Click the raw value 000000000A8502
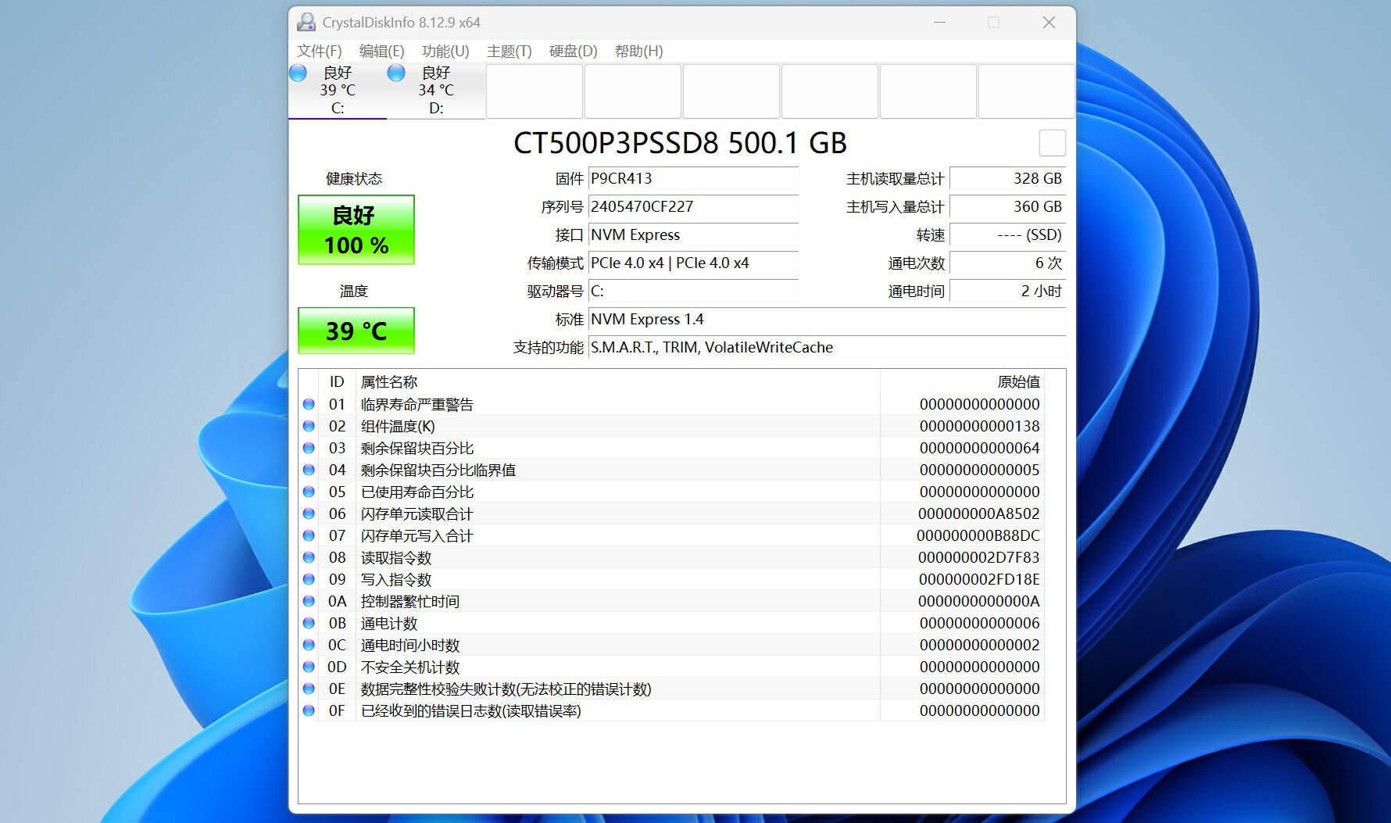 979,513
